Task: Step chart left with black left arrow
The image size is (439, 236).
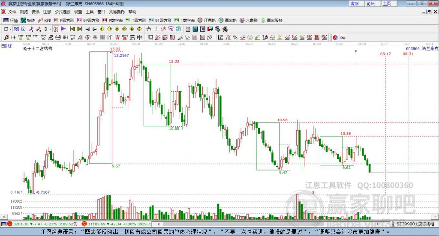Action: [87, 29]
